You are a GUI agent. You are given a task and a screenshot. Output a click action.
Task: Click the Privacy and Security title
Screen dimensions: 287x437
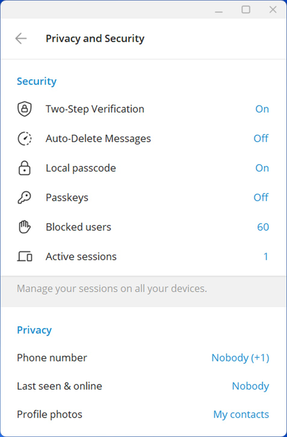click(x=95, y=39)
